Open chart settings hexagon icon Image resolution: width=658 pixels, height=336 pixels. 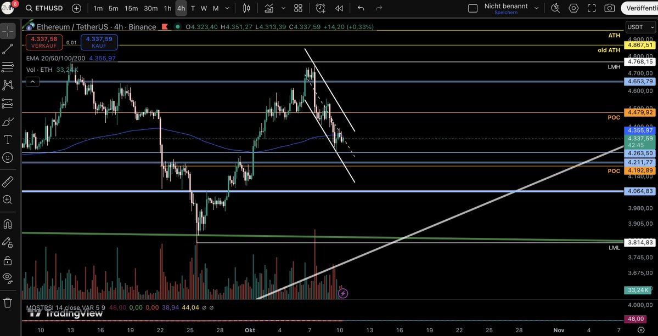click(x=573, y=8)
